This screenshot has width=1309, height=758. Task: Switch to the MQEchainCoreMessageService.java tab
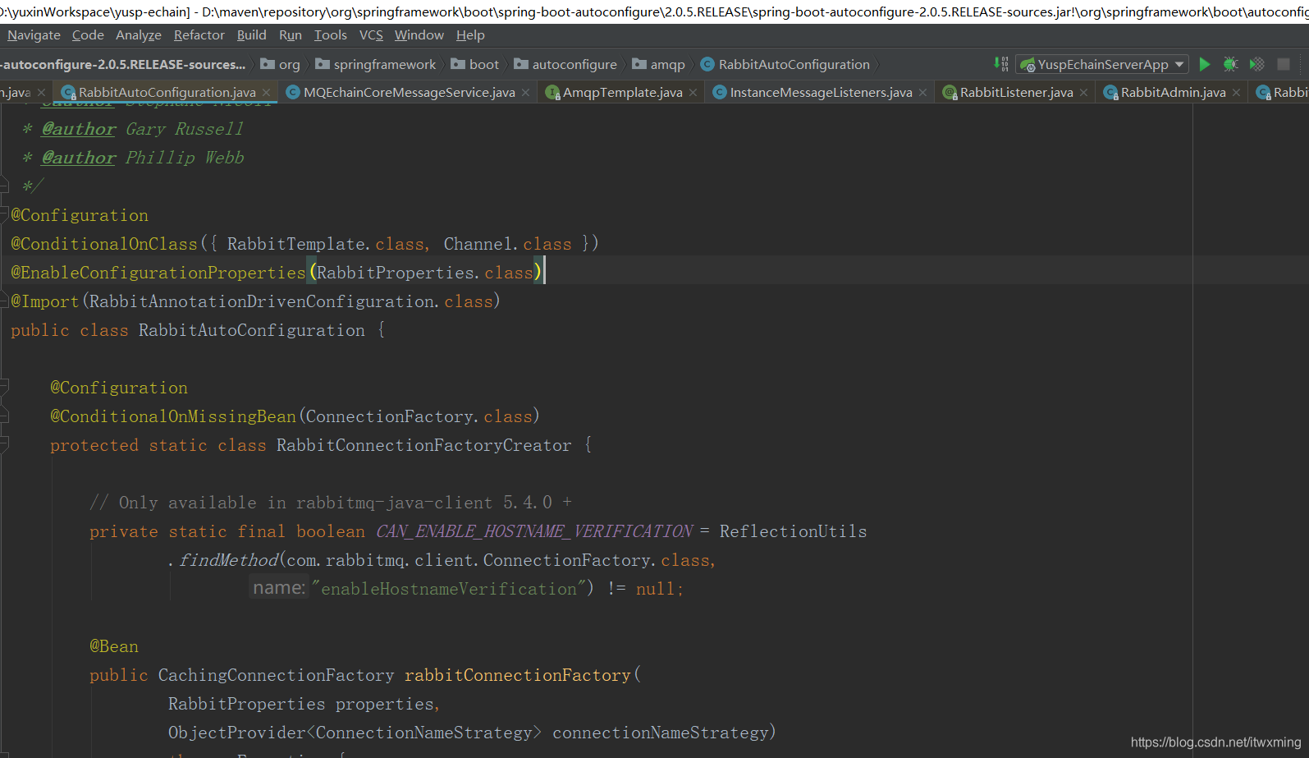point(409,93)
